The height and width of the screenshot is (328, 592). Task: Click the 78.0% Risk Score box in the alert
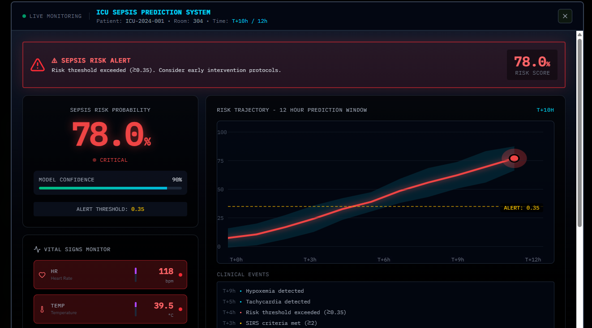coord(532,65)
